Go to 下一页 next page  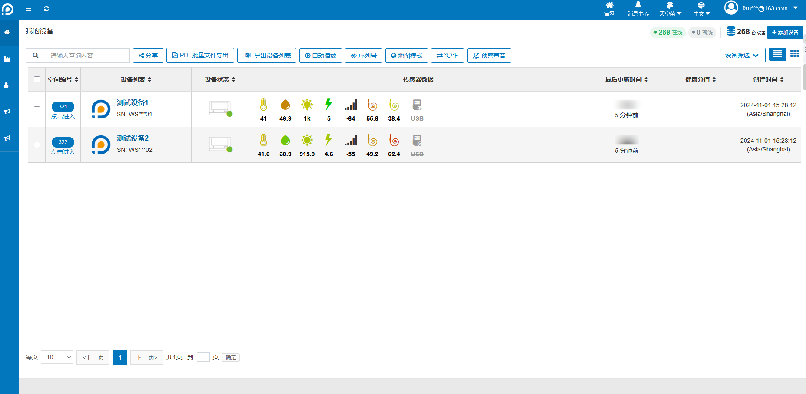point(147,358)
